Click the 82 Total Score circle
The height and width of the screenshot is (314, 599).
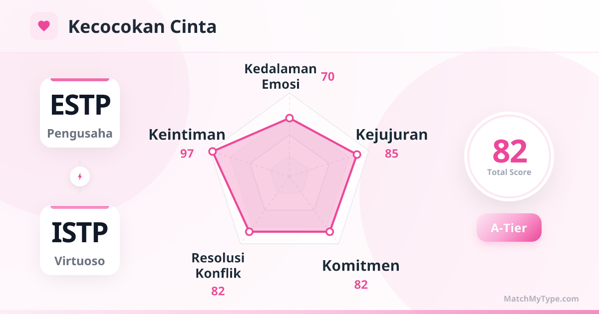pos(509,157)
